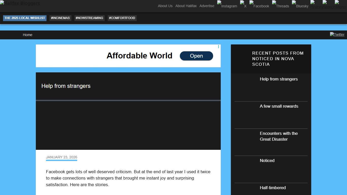
Task: Open 'A few small rewards' recent post
Action: [x=279, y=106]
